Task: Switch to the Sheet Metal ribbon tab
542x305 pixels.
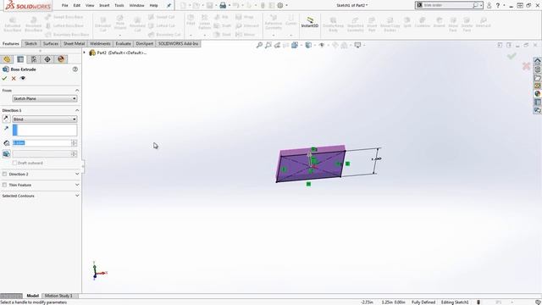Action: click(74, 43)
